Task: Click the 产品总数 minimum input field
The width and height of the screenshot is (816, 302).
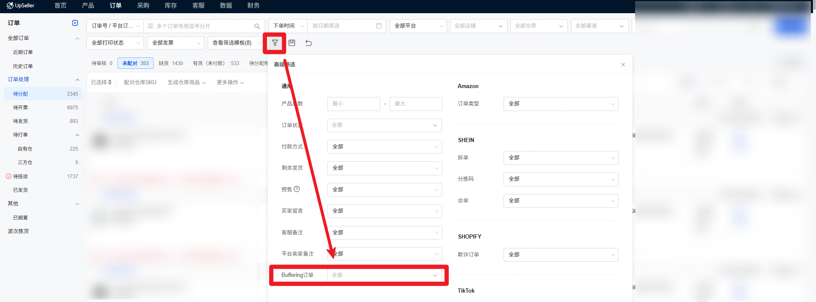Action: click(x=353, y=104)
